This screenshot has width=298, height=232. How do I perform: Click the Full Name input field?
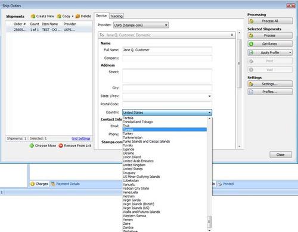[167, 50]
